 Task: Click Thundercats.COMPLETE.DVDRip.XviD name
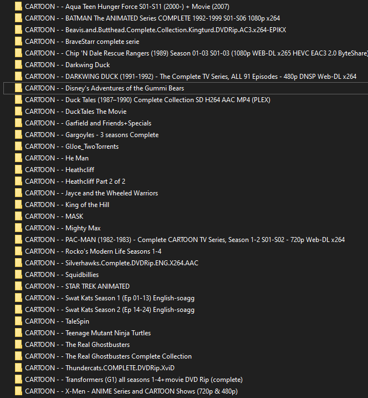(100, 368)
